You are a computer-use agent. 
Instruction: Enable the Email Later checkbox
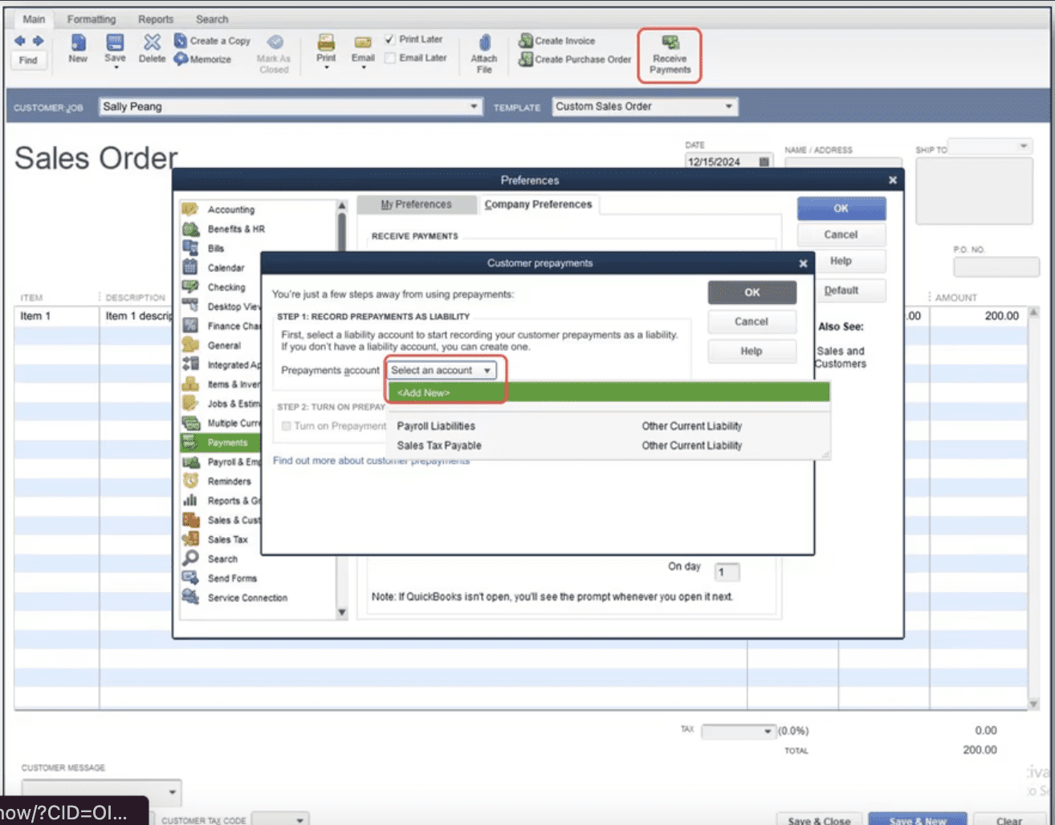tap(390, 58)
